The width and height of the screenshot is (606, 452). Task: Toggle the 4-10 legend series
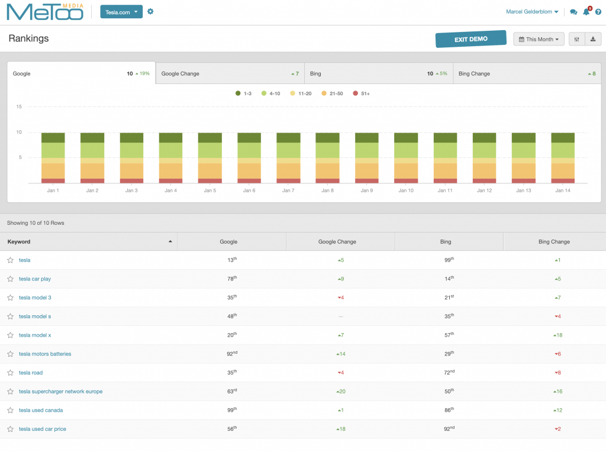[x=271, y=93]
